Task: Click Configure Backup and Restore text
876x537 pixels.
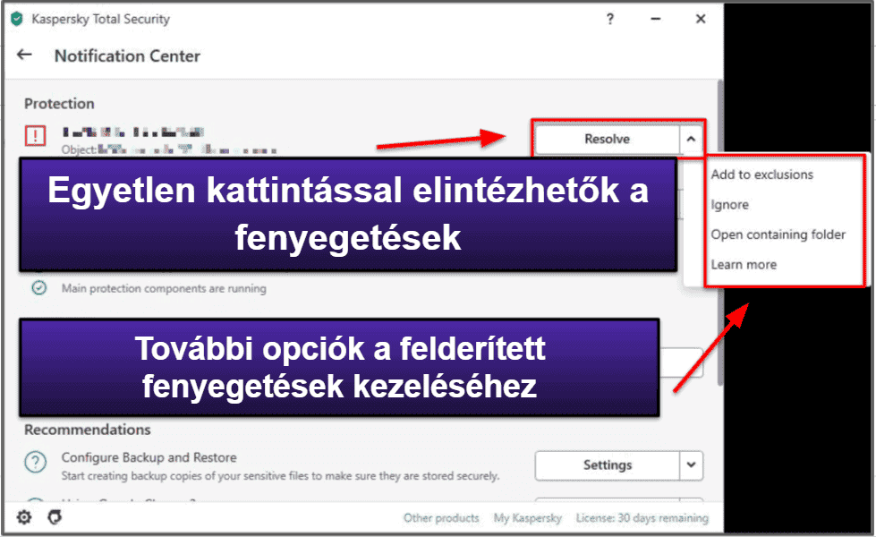Action: click(x=149, y=457)
